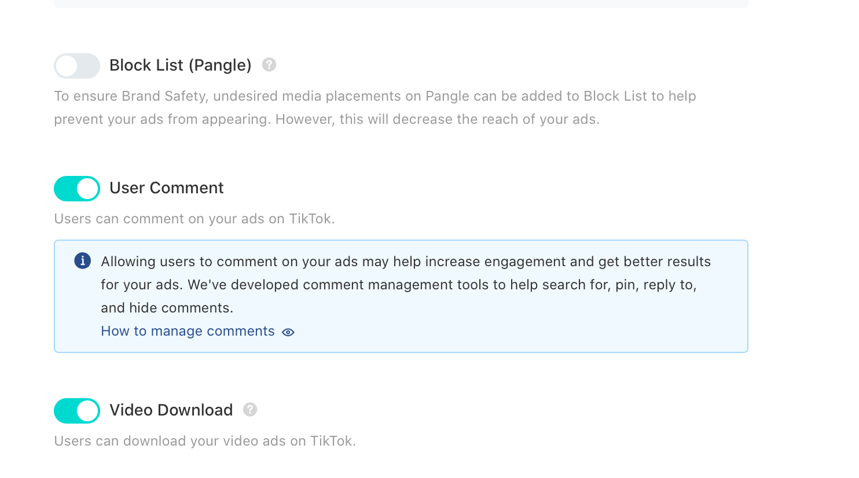Disable the Video Download toggle

[x=77, y=411]
